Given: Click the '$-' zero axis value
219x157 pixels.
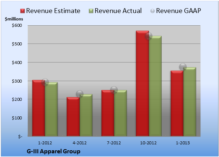Looking at the screenshot, I should point(20,137).
